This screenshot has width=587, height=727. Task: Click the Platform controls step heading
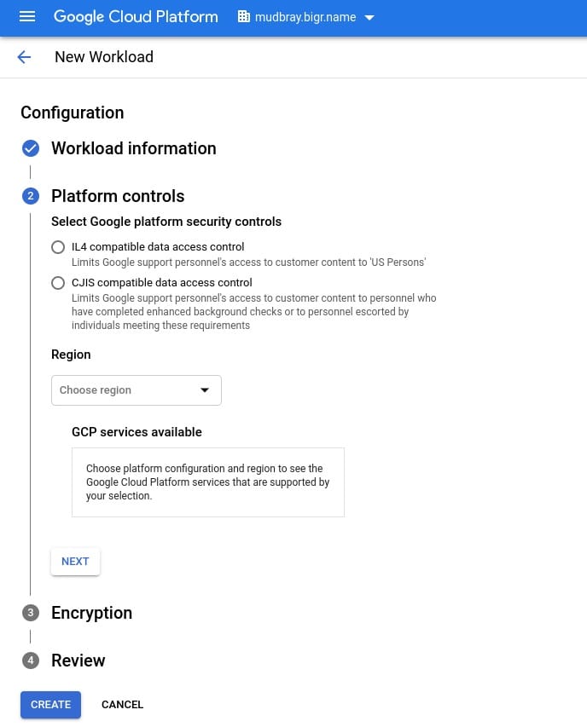(118, 197)
